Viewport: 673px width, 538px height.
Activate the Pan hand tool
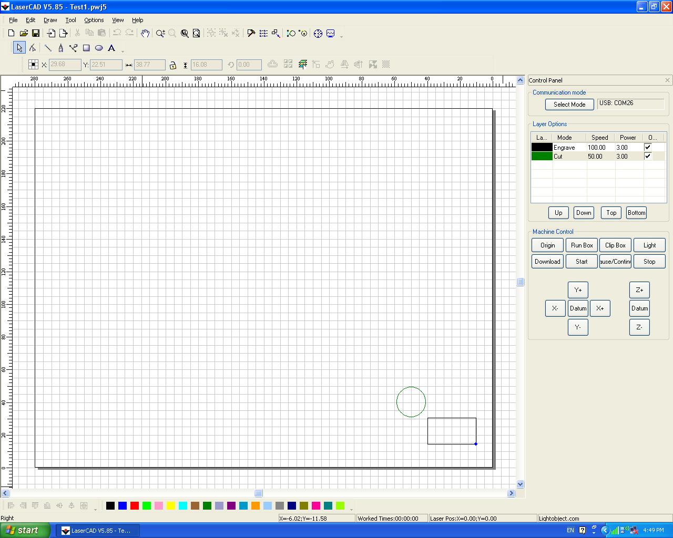pyautogui.click(x=145, y=33)
